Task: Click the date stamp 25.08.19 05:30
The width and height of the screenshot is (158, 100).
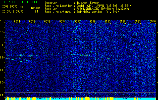Action: click(x=13, y=11)
